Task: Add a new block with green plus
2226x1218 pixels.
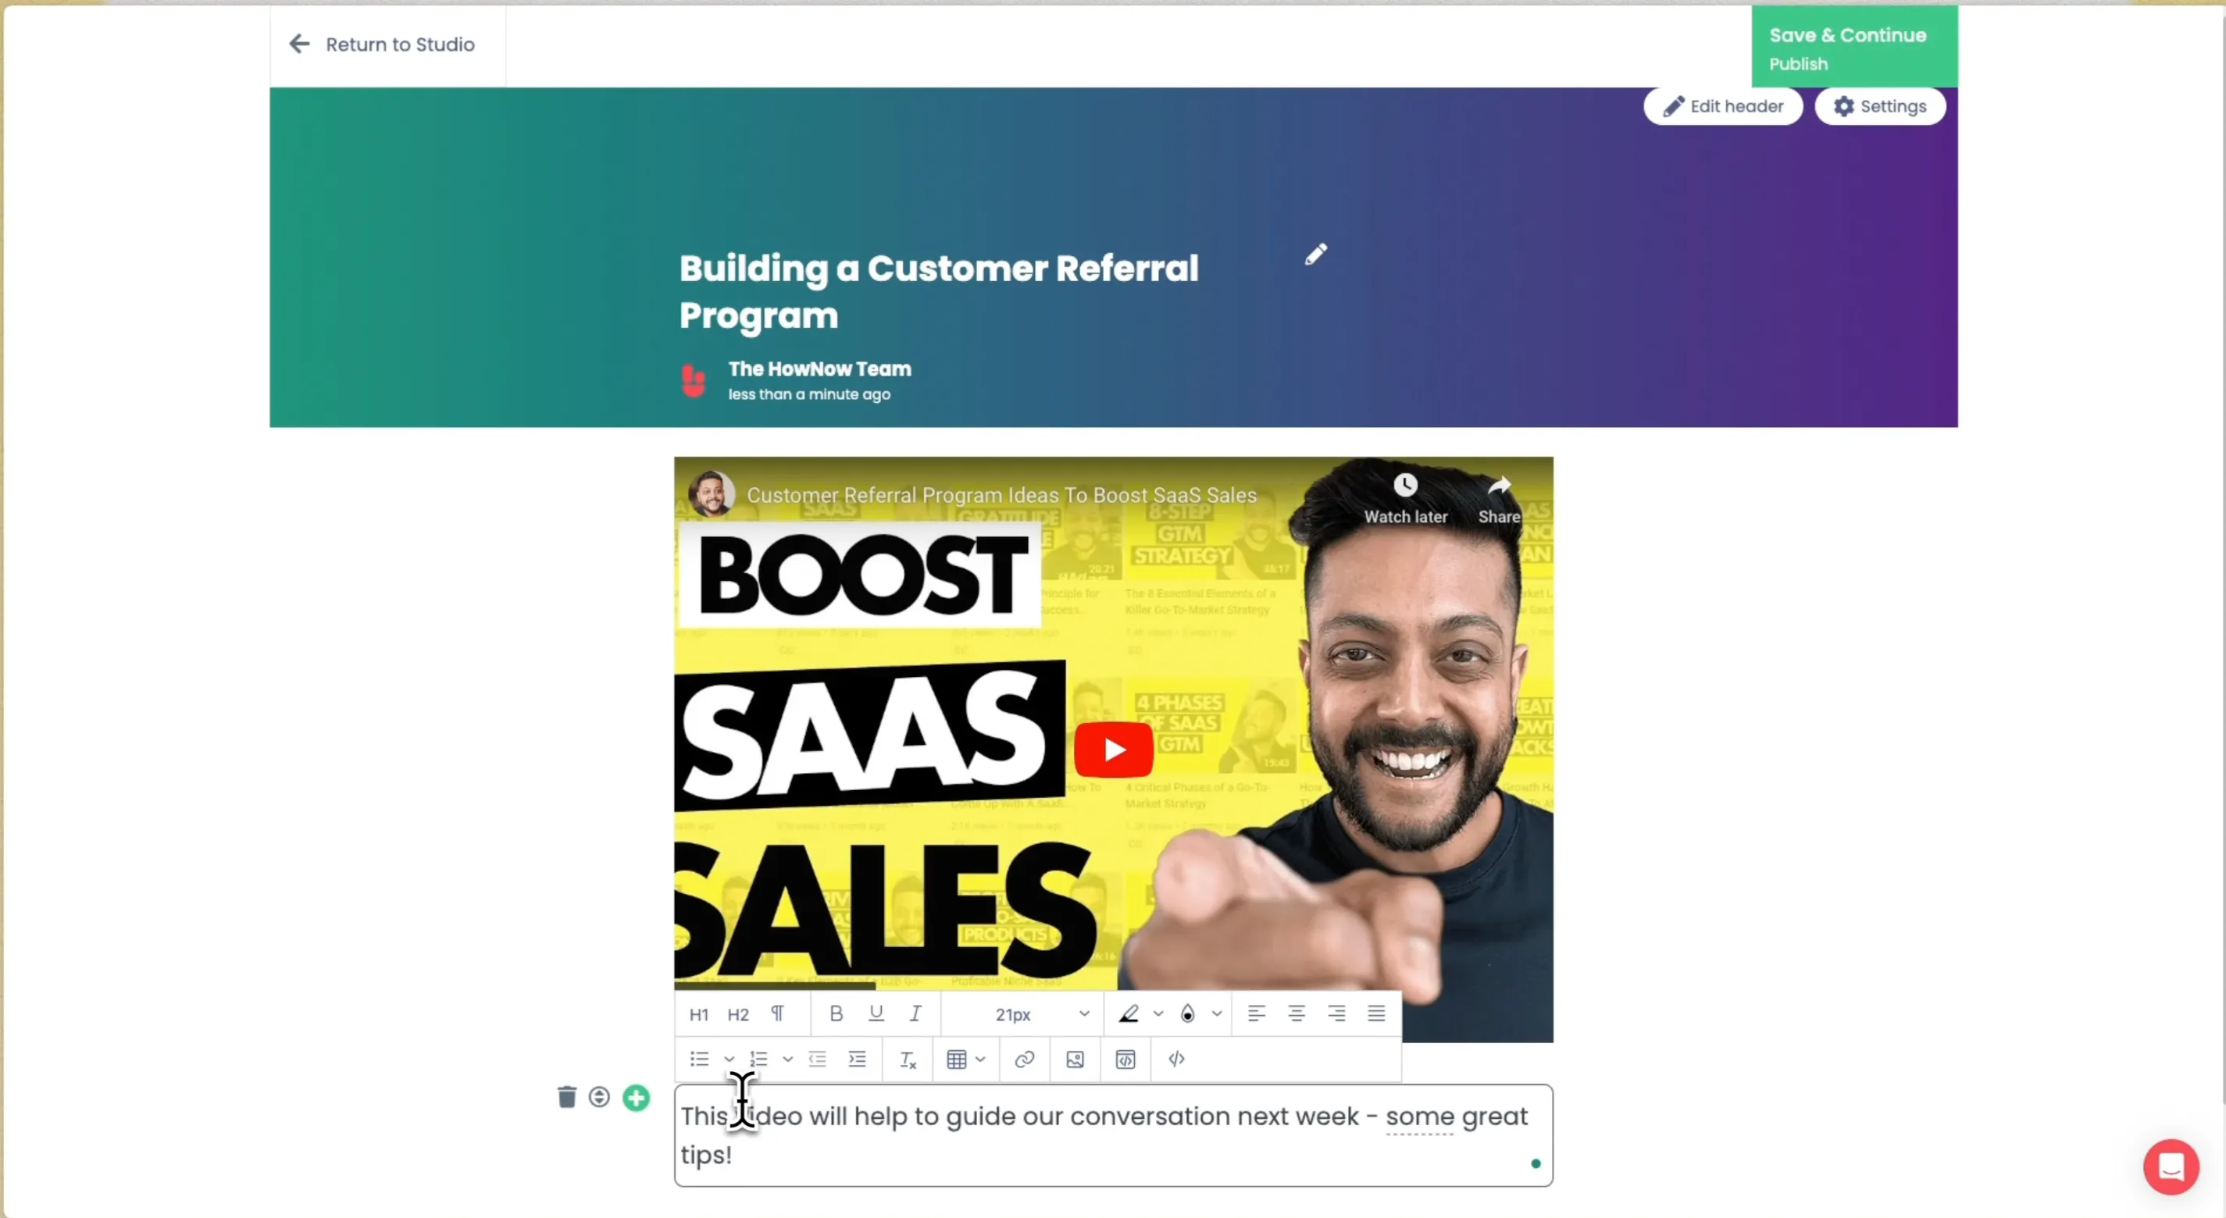Action: (636, 1098)
